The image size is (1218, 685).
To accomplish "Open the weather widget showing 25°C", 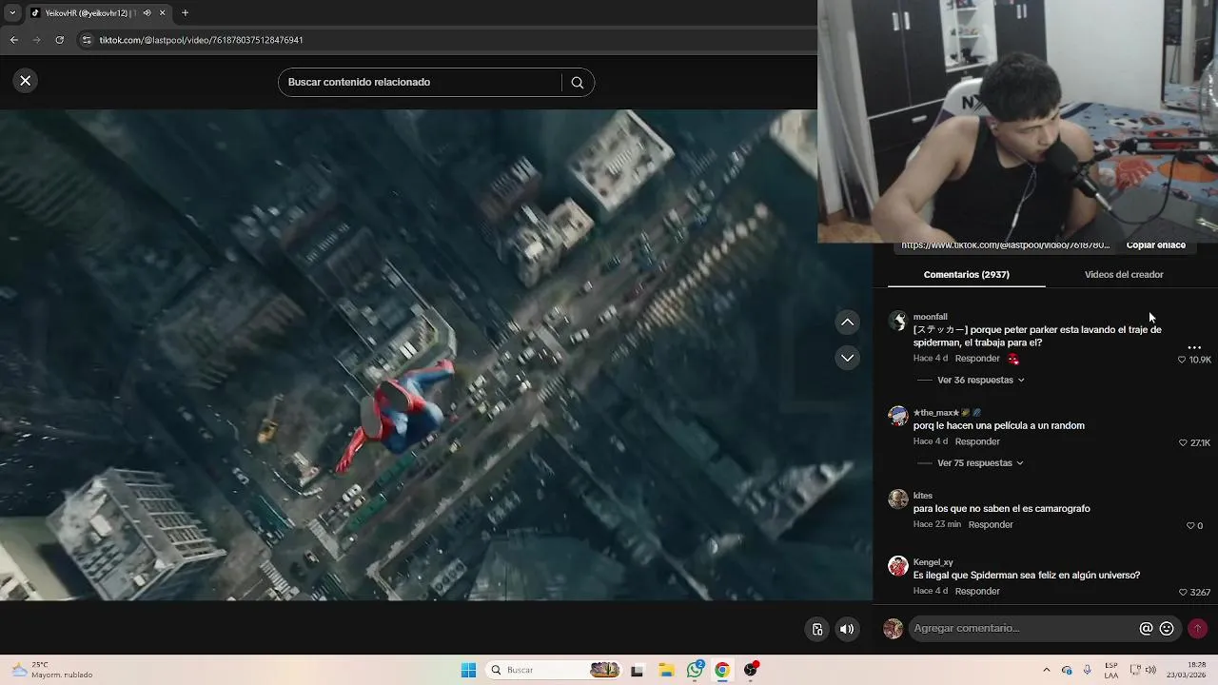I will pos(53,671).
